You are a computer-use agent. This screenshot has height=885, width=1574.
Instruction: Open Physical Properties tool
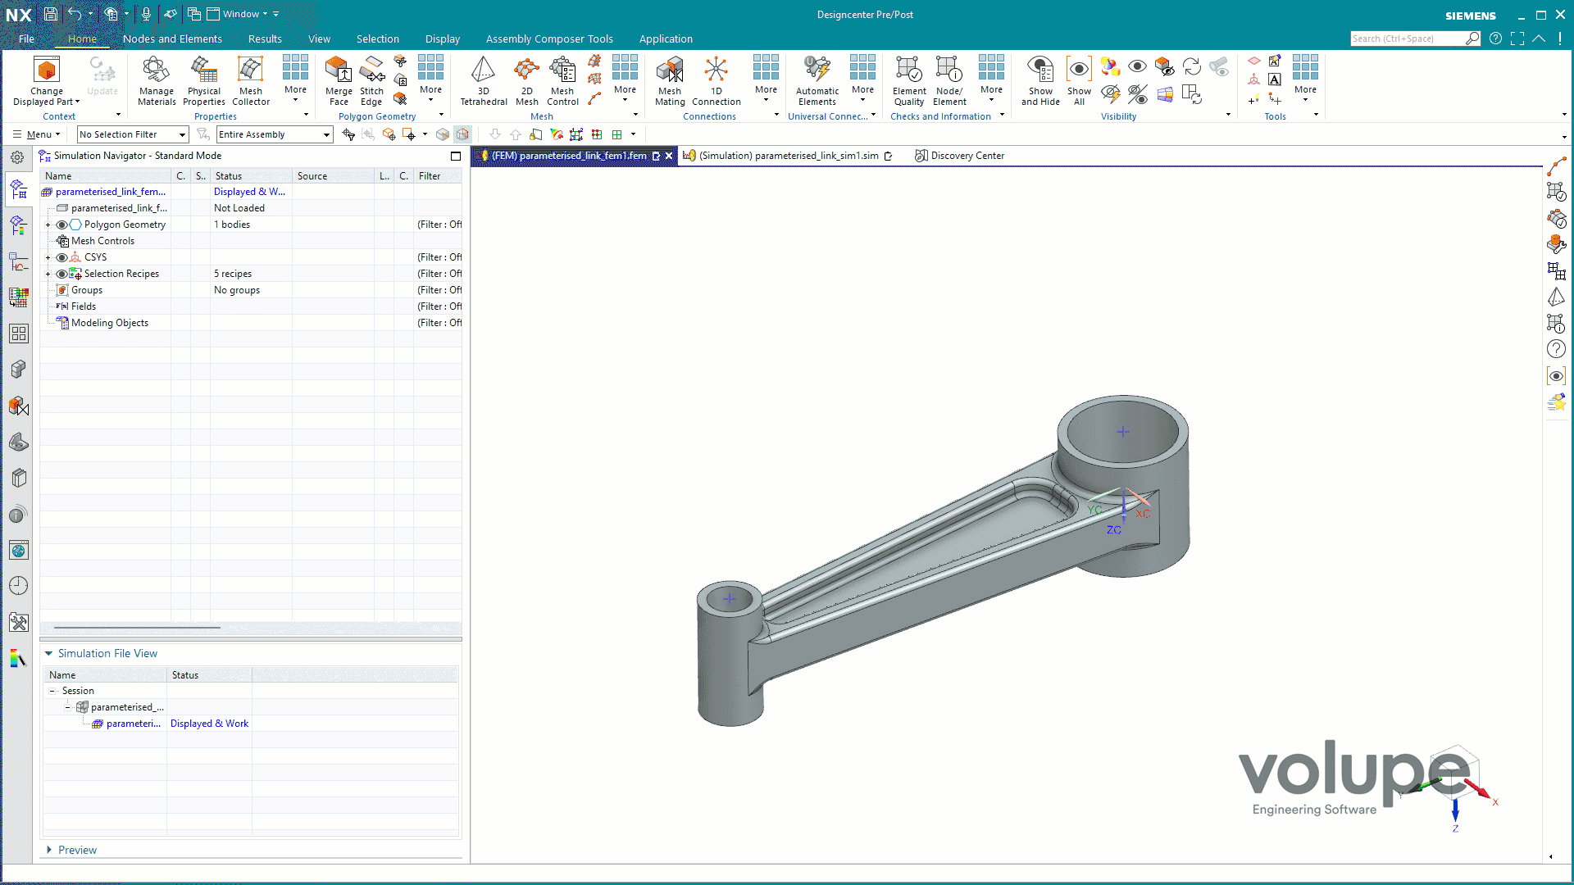pos(204,80)
